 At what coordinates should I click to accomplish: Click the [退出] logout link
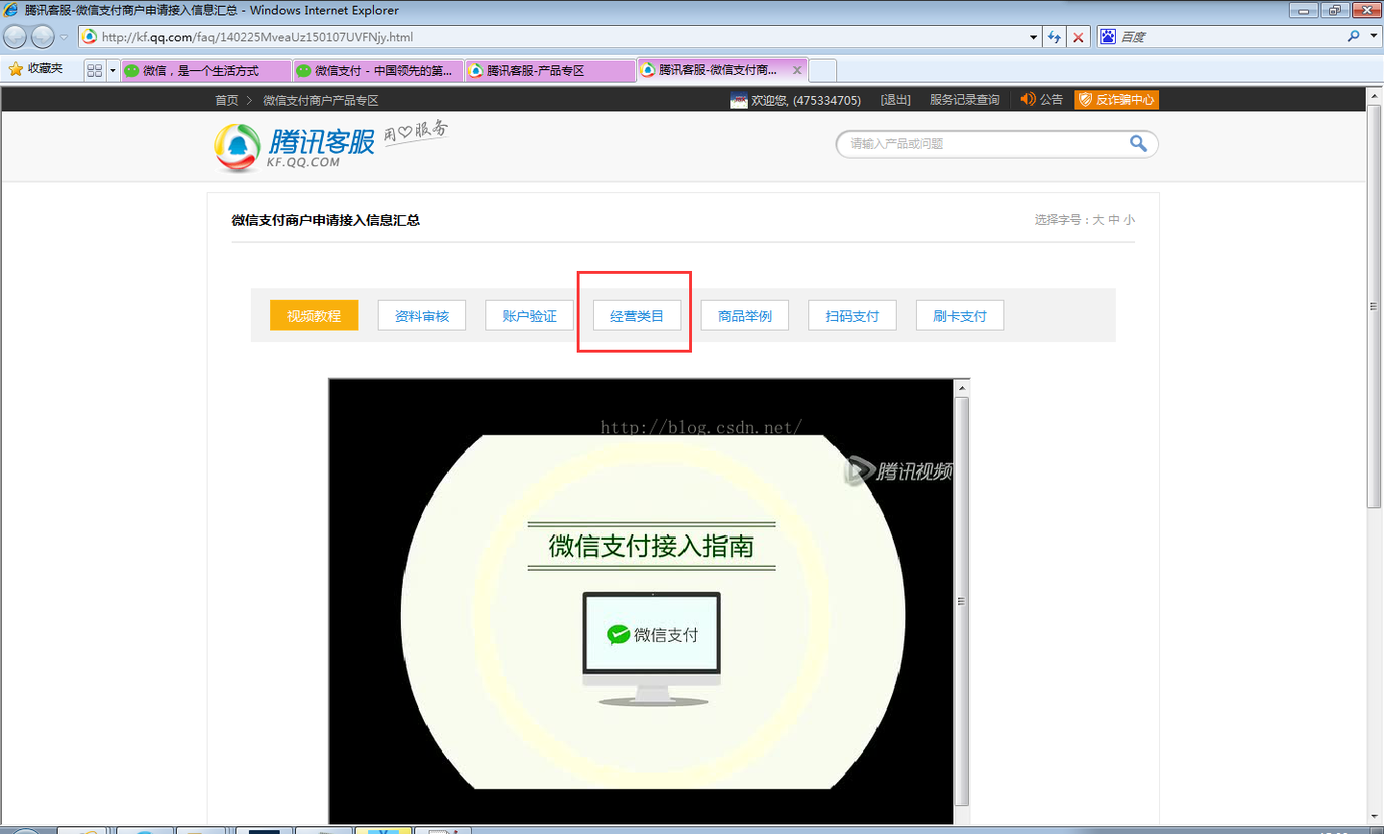(x=896, y=100)
